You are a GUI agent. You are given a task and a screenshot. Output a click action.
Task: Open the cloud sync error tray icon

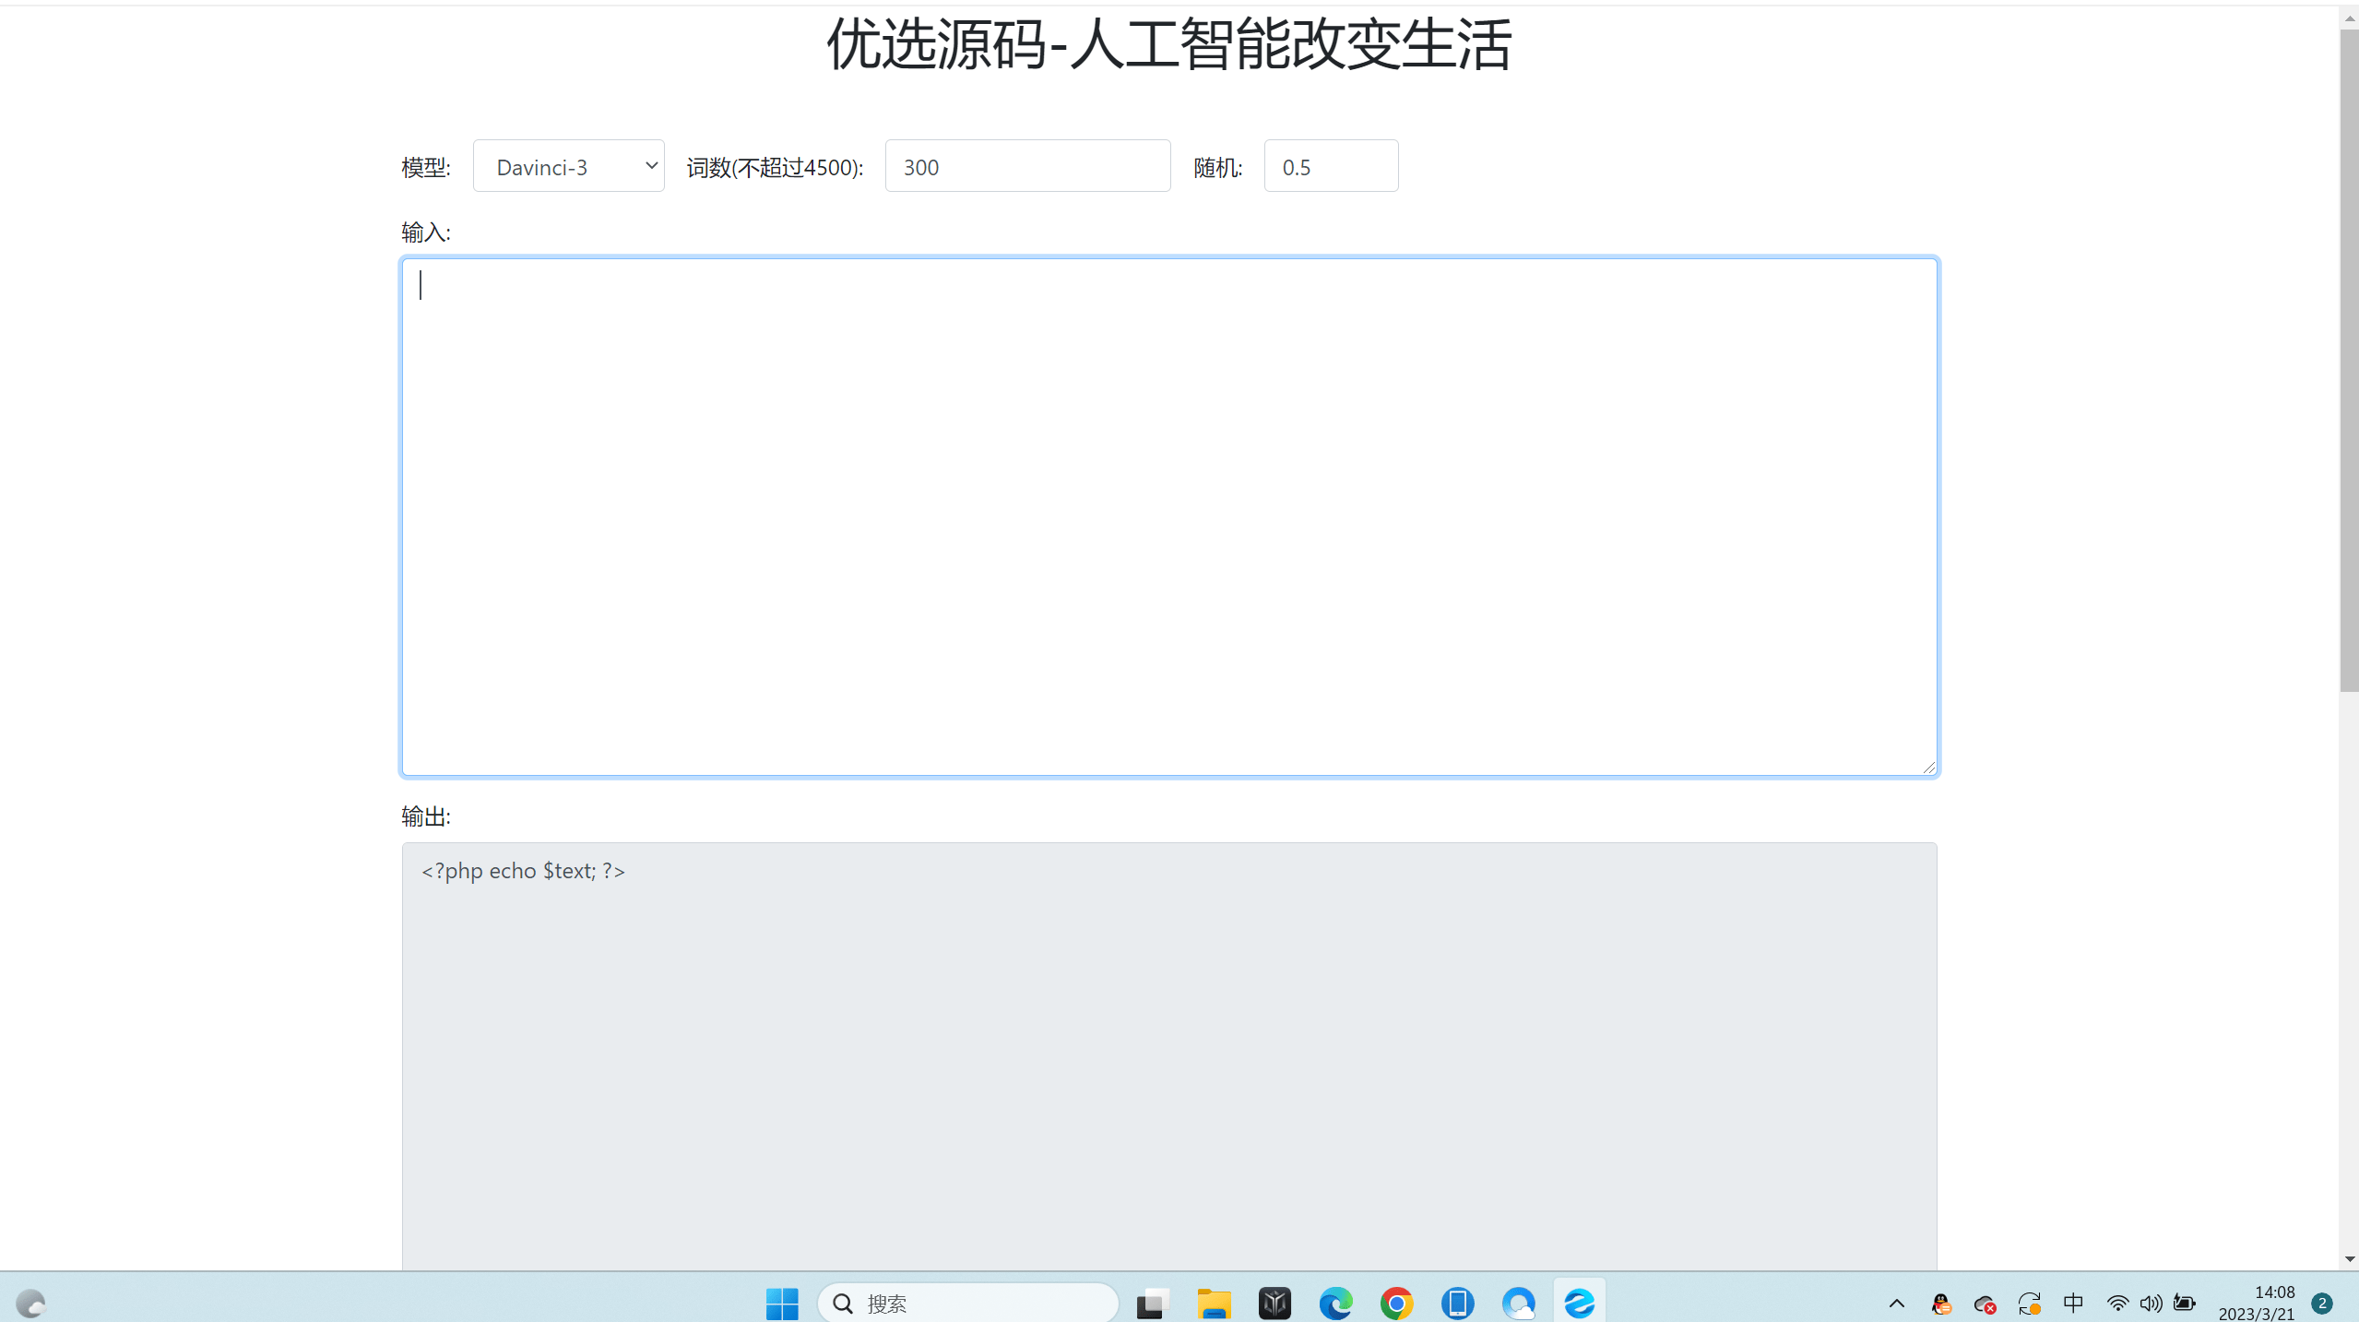point(1985,1304)
